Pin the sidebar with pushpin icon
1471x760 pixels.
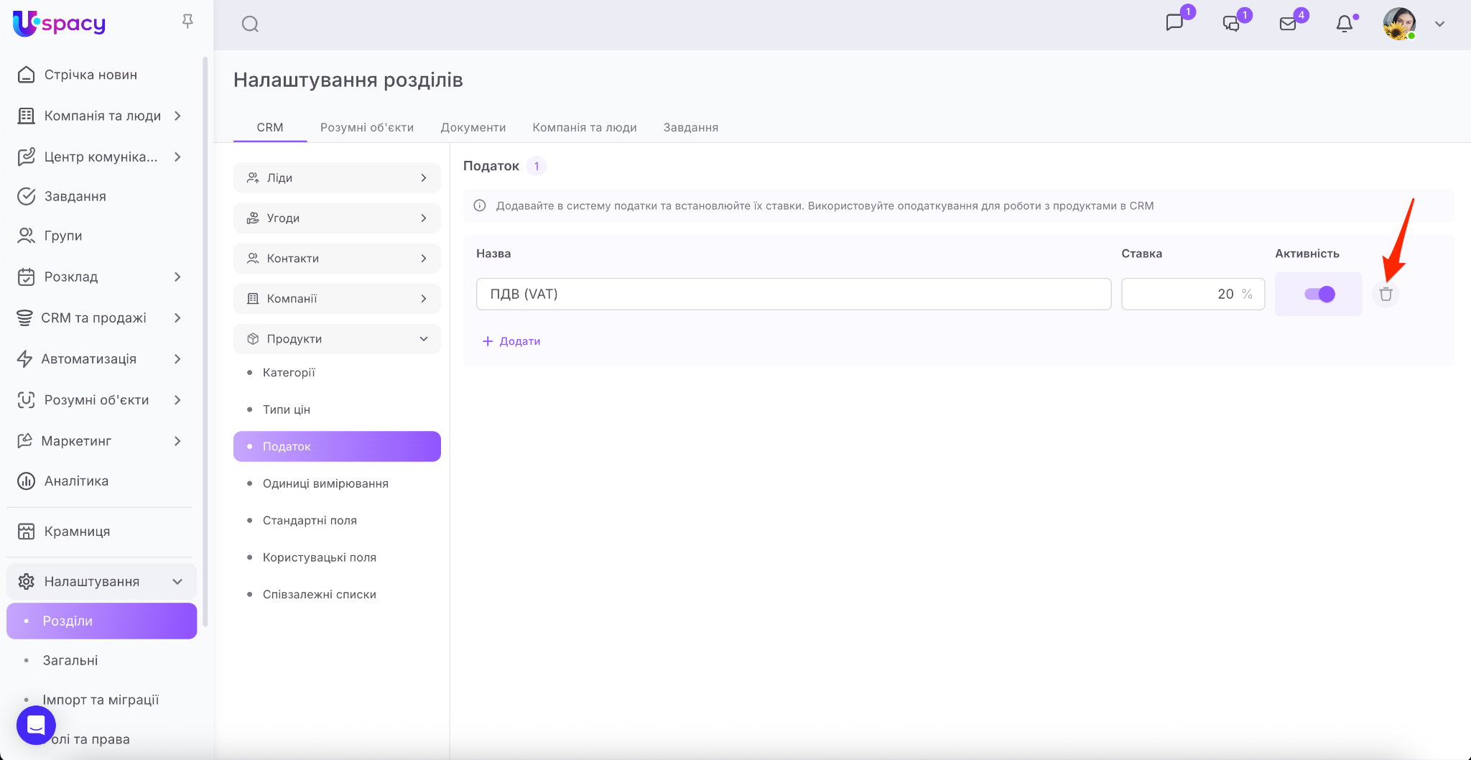point(187,22)
